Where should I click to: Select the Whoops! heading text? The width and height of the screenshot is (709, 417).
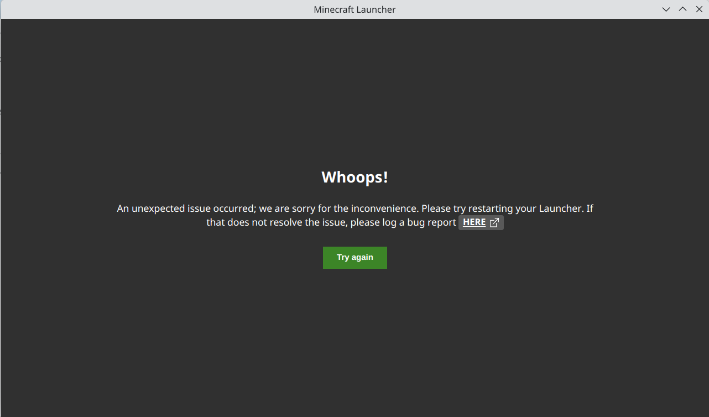[x=355, y=177]
